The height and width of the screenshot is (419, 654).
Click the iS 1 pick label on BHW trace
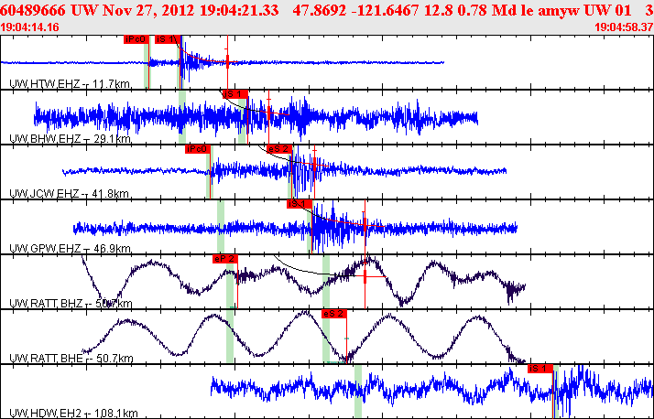pyautogui.click(x=235, y=94)
